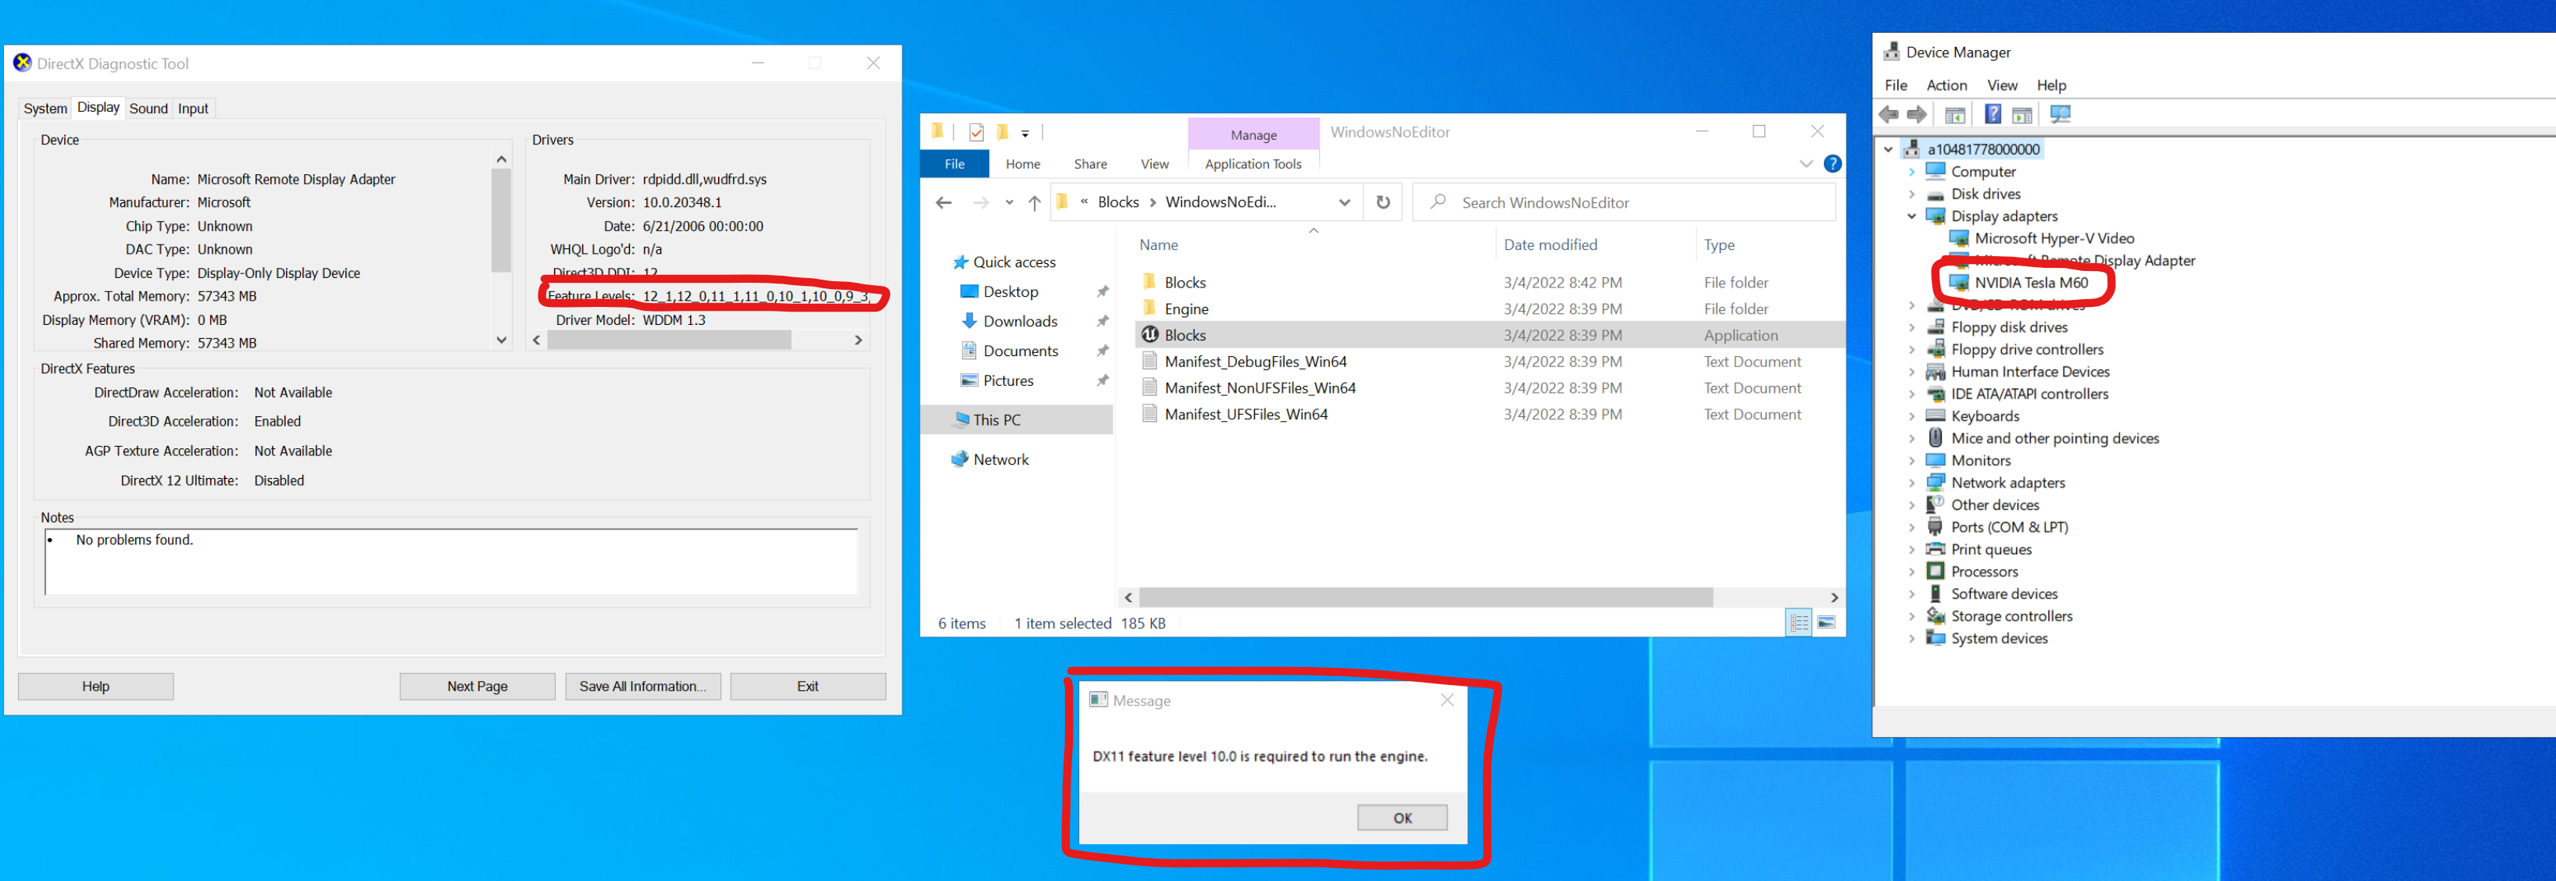Screen dimensions: 2556x881
Task: Click the Help icon in Device Manager toolbar
Action: point(1991,114)
